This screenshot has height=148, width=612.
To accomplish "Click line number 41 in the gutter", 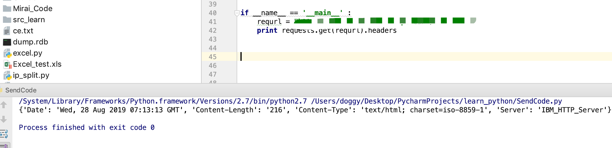I will coord(213,22).
